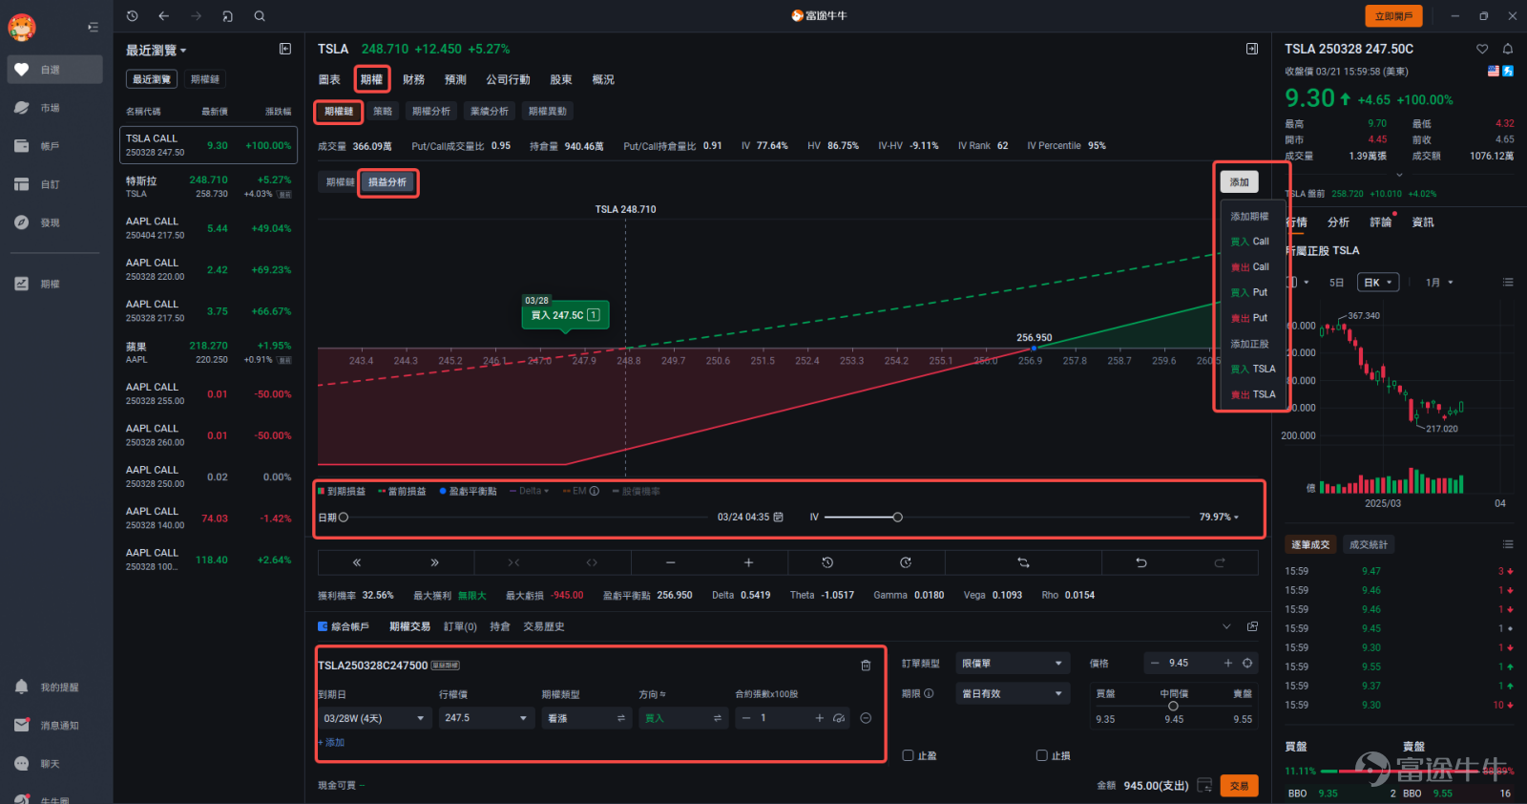Screen dimensions: 1527x804
Task: Open the 日K chart period dropdown
Action: click(x=1380, y=283)
